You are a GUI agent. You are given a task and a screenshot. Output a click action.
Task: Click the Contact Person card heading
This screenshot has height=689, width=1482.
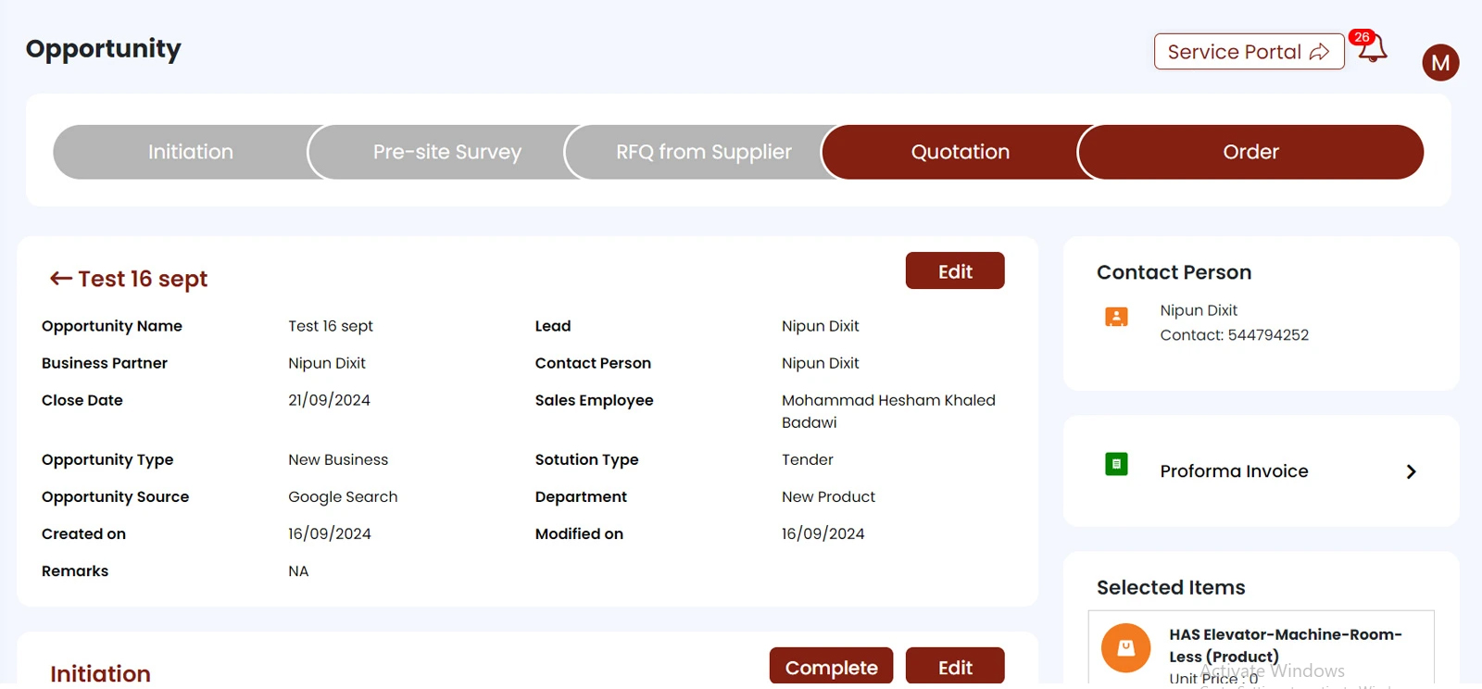(x=1174, y=272)
